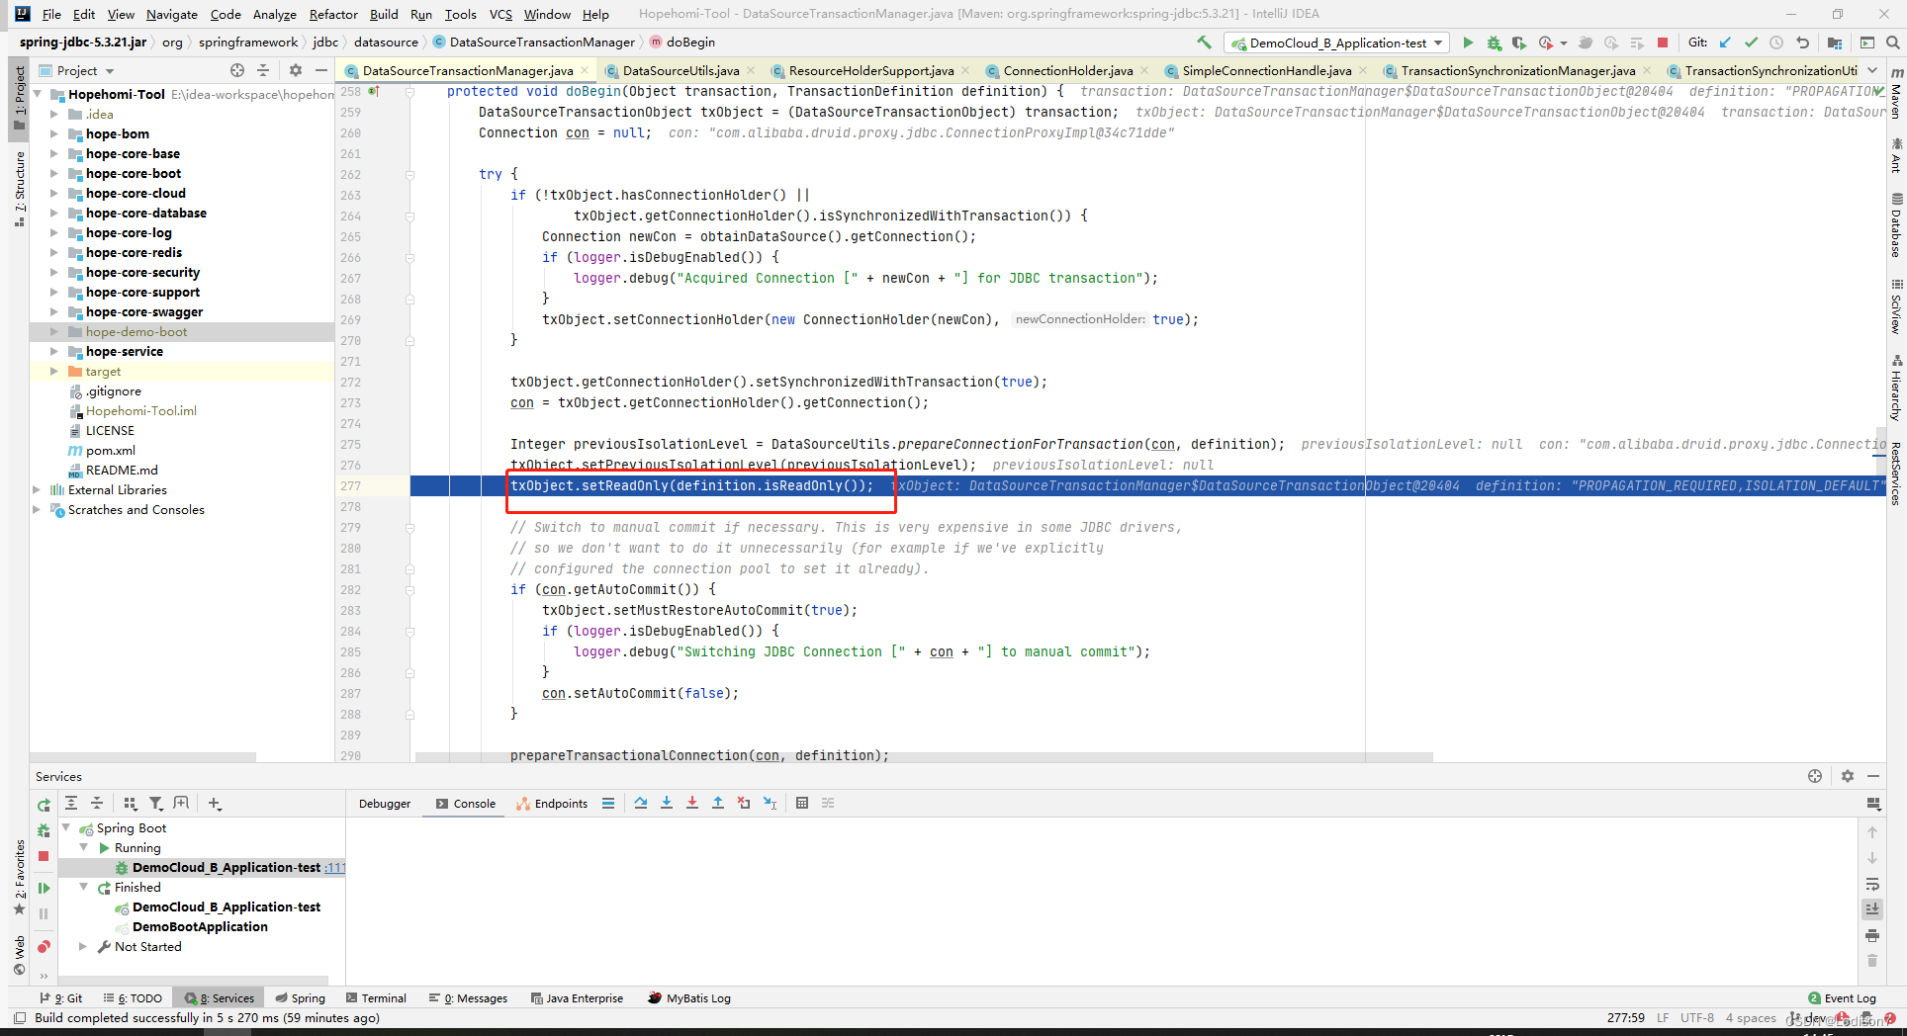Toggle Favorites tool window on left stripe
Viewport: 1907px width, 1036px height.
click(19, 878)
